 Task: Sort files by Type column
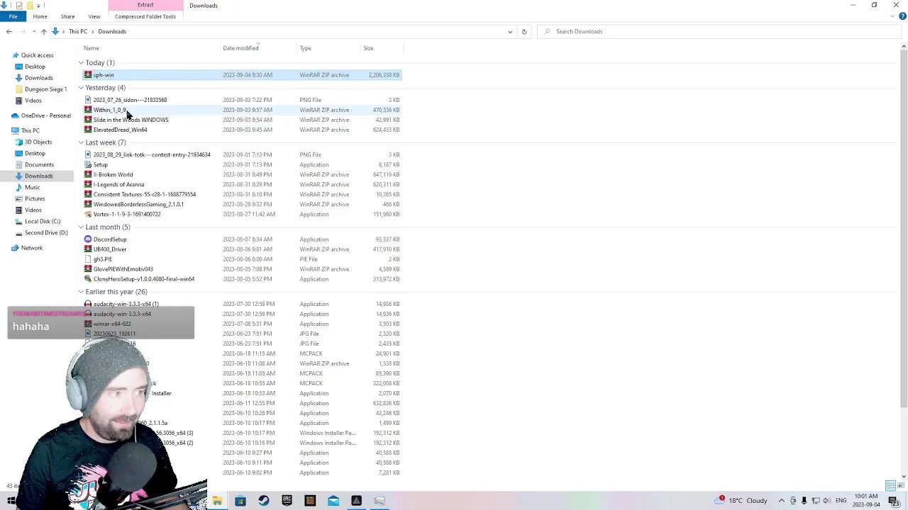coord(306,48)
